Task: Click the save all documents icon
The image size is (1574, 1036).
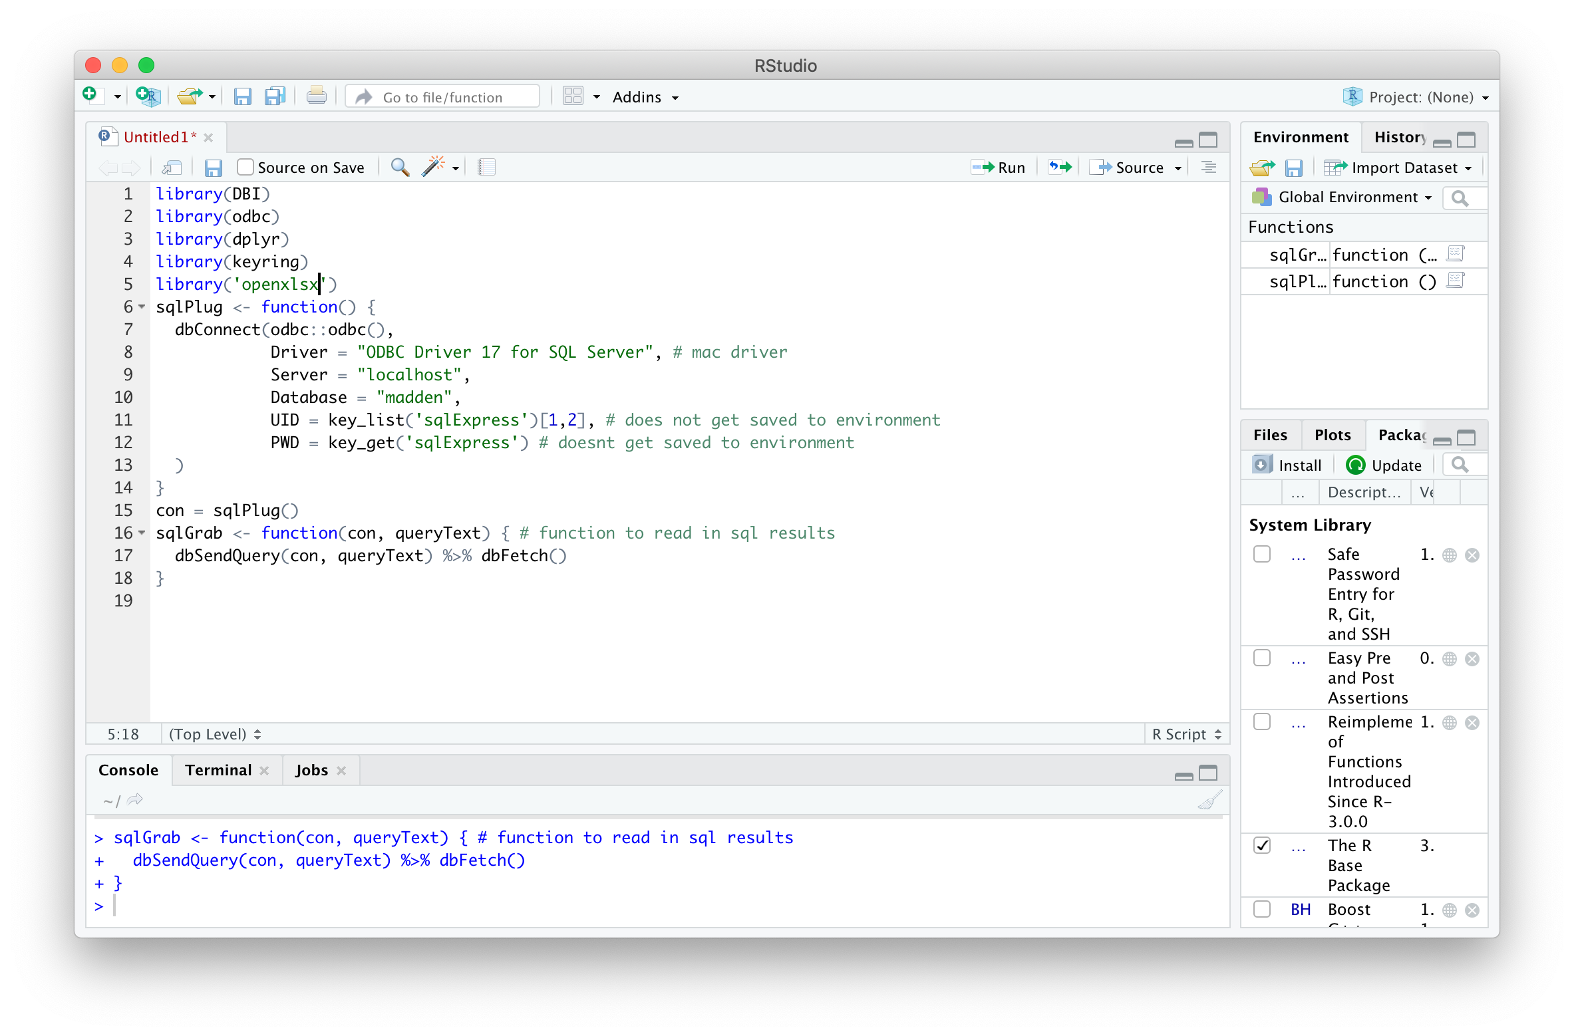Action: (275, 97)
